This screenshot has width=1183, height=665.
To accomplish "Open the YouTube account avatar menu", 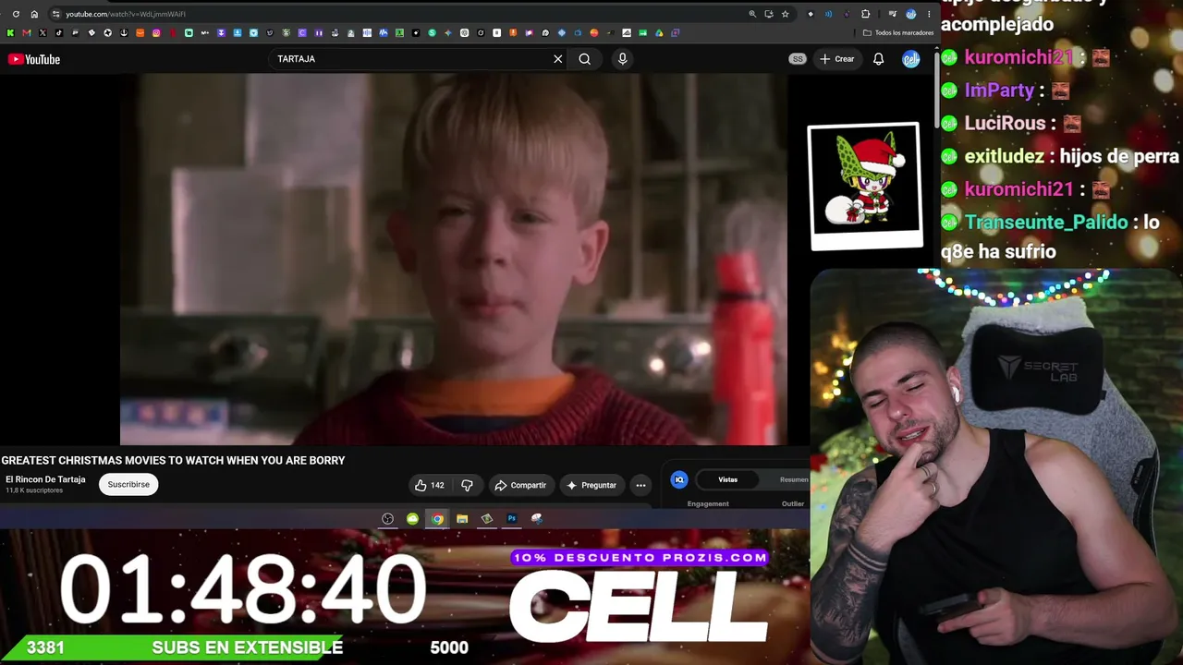I will click(x=911, y=59).
